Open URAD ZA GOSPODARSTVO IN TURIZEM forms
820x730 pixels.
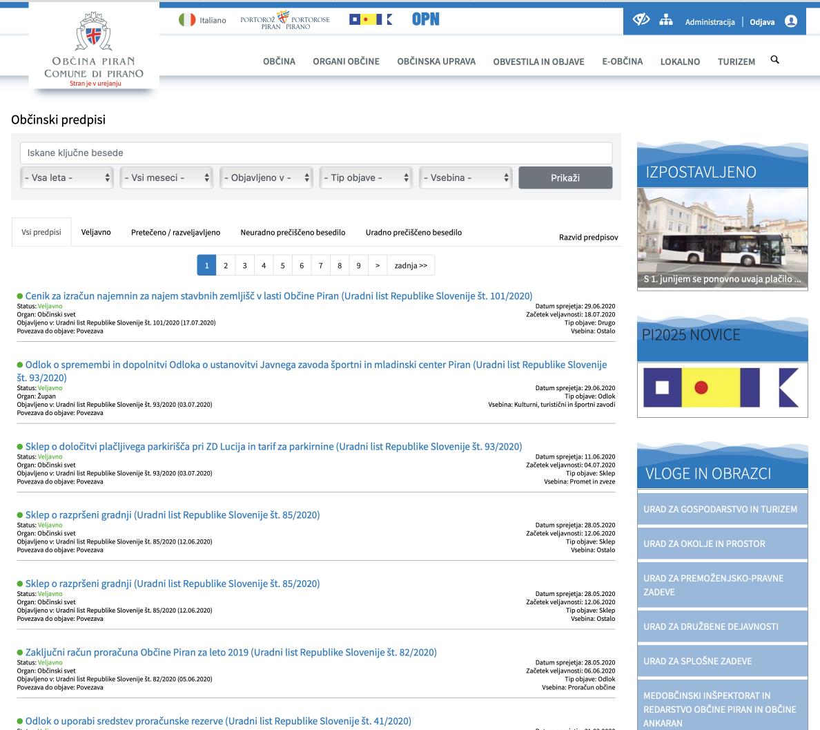tap(722, 508)
